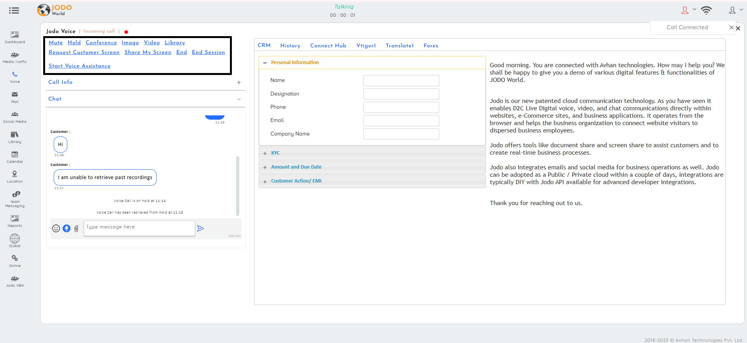
Task: Focus the Designation input field
Action: click(401, 94)
